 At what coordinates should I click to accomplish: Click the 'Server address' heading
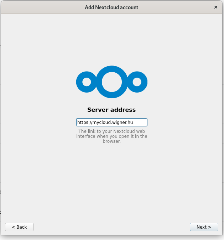[x=111, y=110]
